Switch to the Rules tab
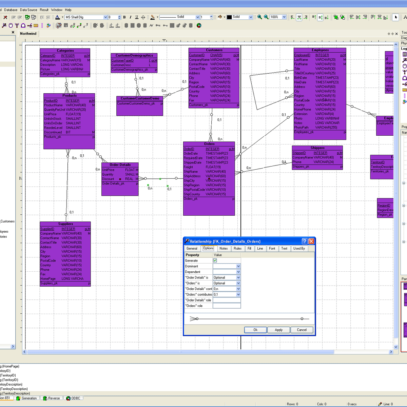This screenshot has width=407, height=407. [238, 248]
